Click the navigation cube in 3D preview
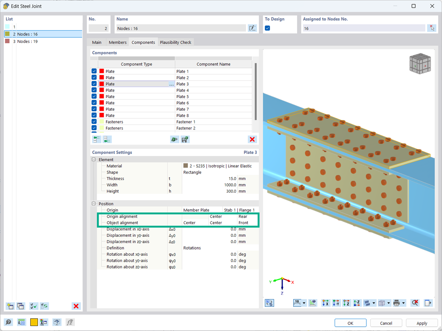 click(x=420, y=64)
